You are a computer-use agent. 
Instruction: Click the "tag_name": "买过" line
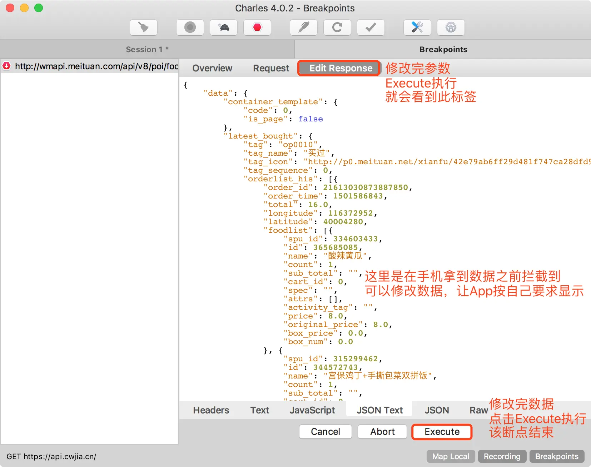289,153
